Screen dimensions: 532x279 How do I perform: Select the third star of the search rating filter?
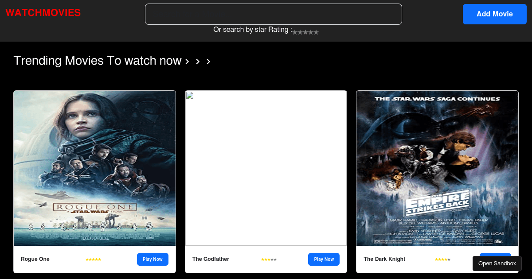coord(305,32)
